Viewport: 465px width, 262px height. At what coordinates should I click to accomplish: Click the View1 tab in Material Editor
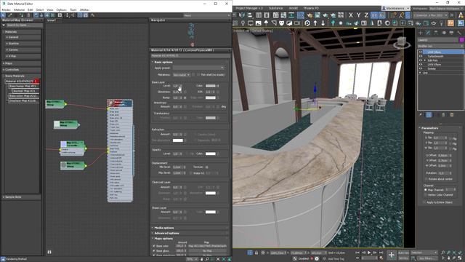(x=52, y=20)
